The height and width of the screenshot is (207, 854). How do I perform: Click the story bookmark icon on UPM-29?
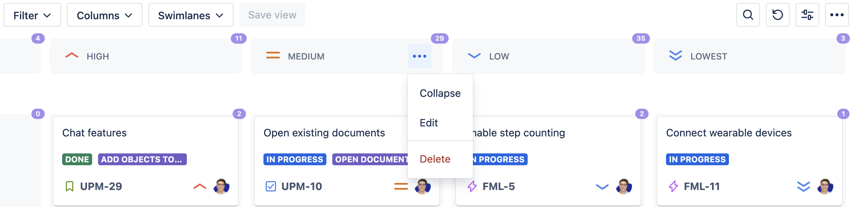pyautogui.click(x=69, y=186)
